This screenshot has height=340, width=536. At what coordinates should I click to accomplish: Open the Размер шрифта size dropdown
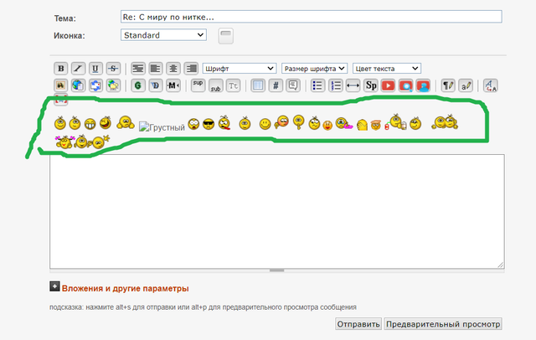[x=315, y=69]
